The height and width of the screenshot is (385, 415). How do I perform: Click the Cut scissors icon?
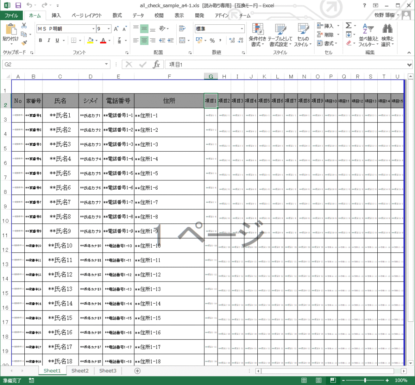pos(24,26)
